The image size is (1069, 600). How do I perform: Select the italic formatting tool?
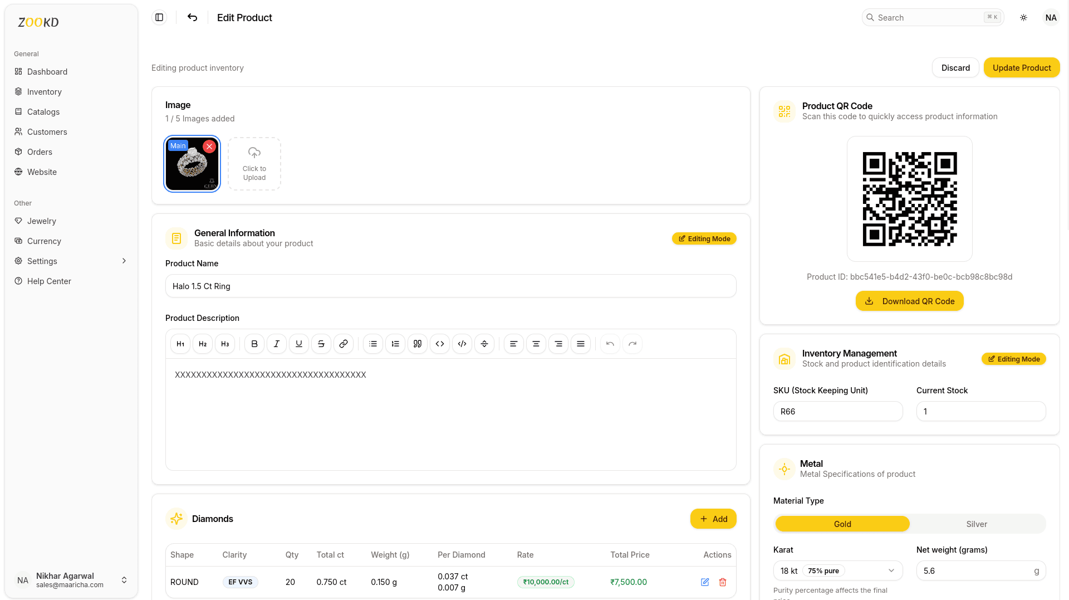click(276, 344)
